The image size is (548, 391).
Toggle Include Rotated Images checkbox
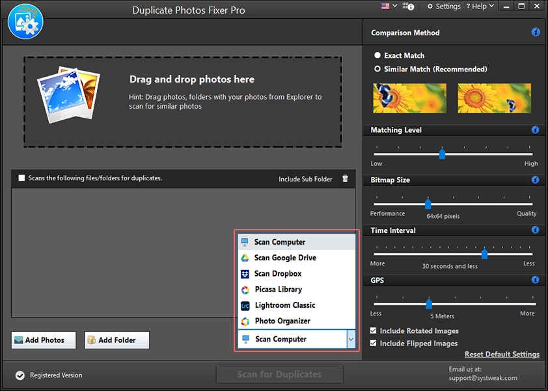374,330
